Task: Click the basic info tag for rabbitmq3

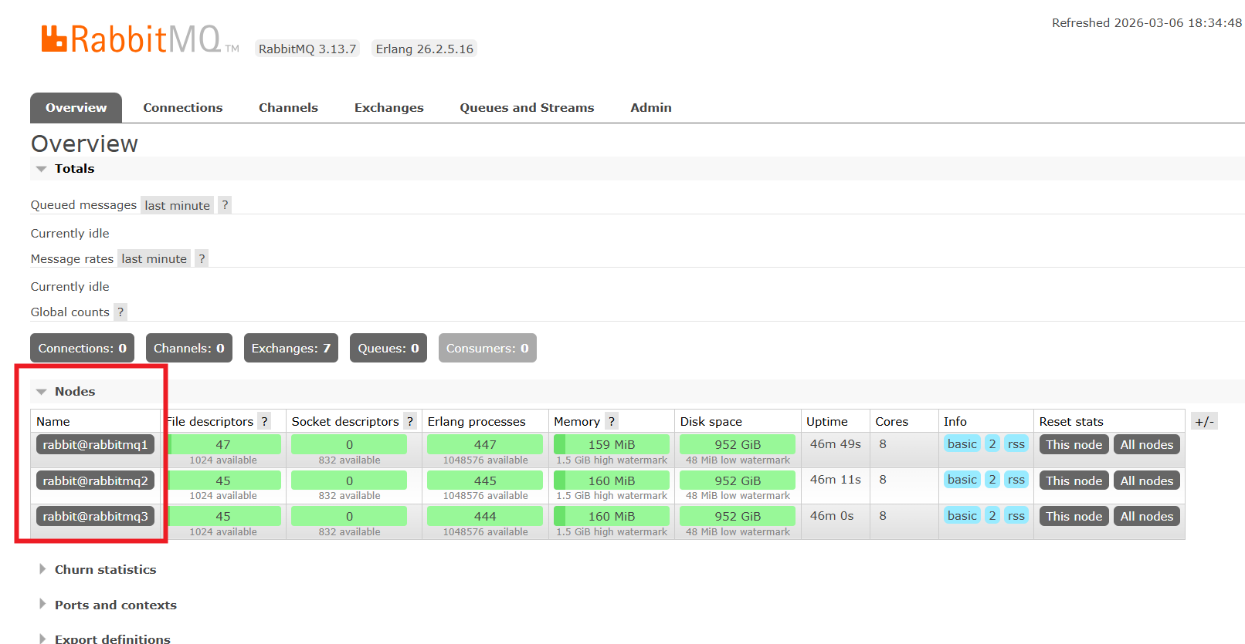Action: (x=962, y=515)
